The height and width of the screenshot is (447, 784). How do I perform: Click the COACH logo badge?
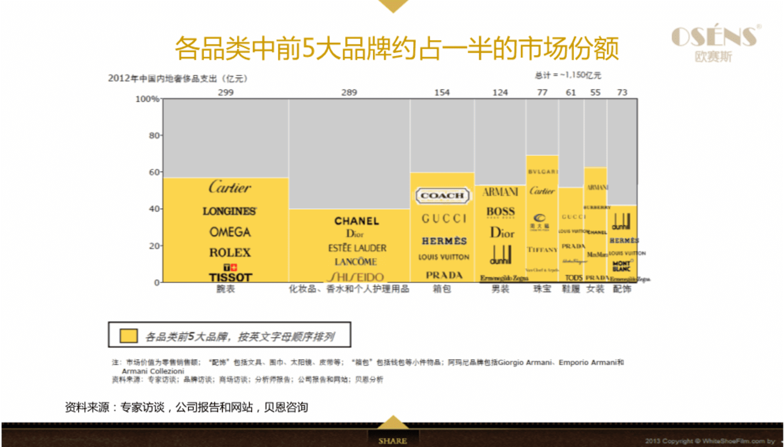coord(443,196)
